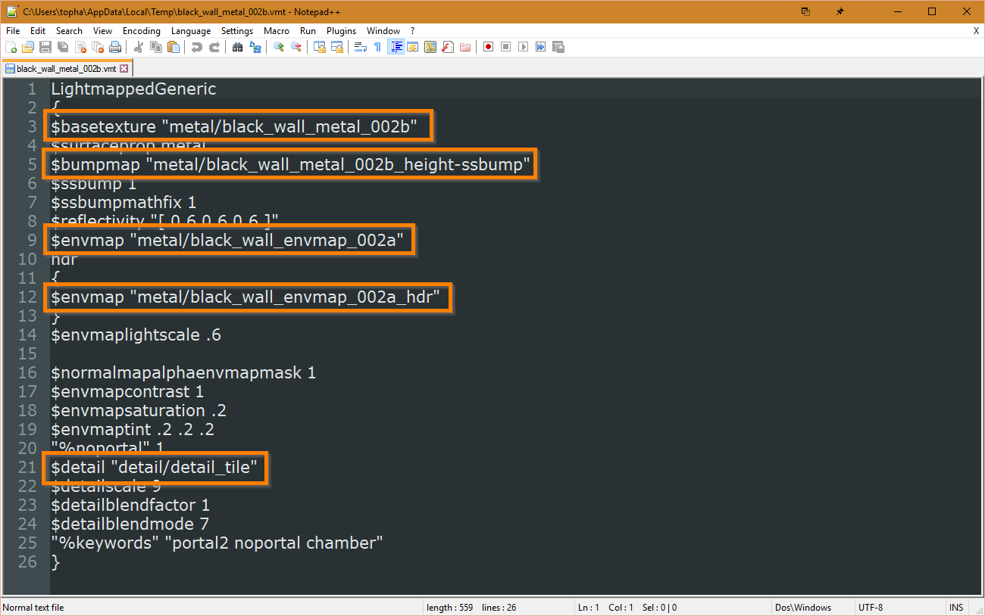Open the Run menu
Screen dimensions: 985x616
[308, 31]
